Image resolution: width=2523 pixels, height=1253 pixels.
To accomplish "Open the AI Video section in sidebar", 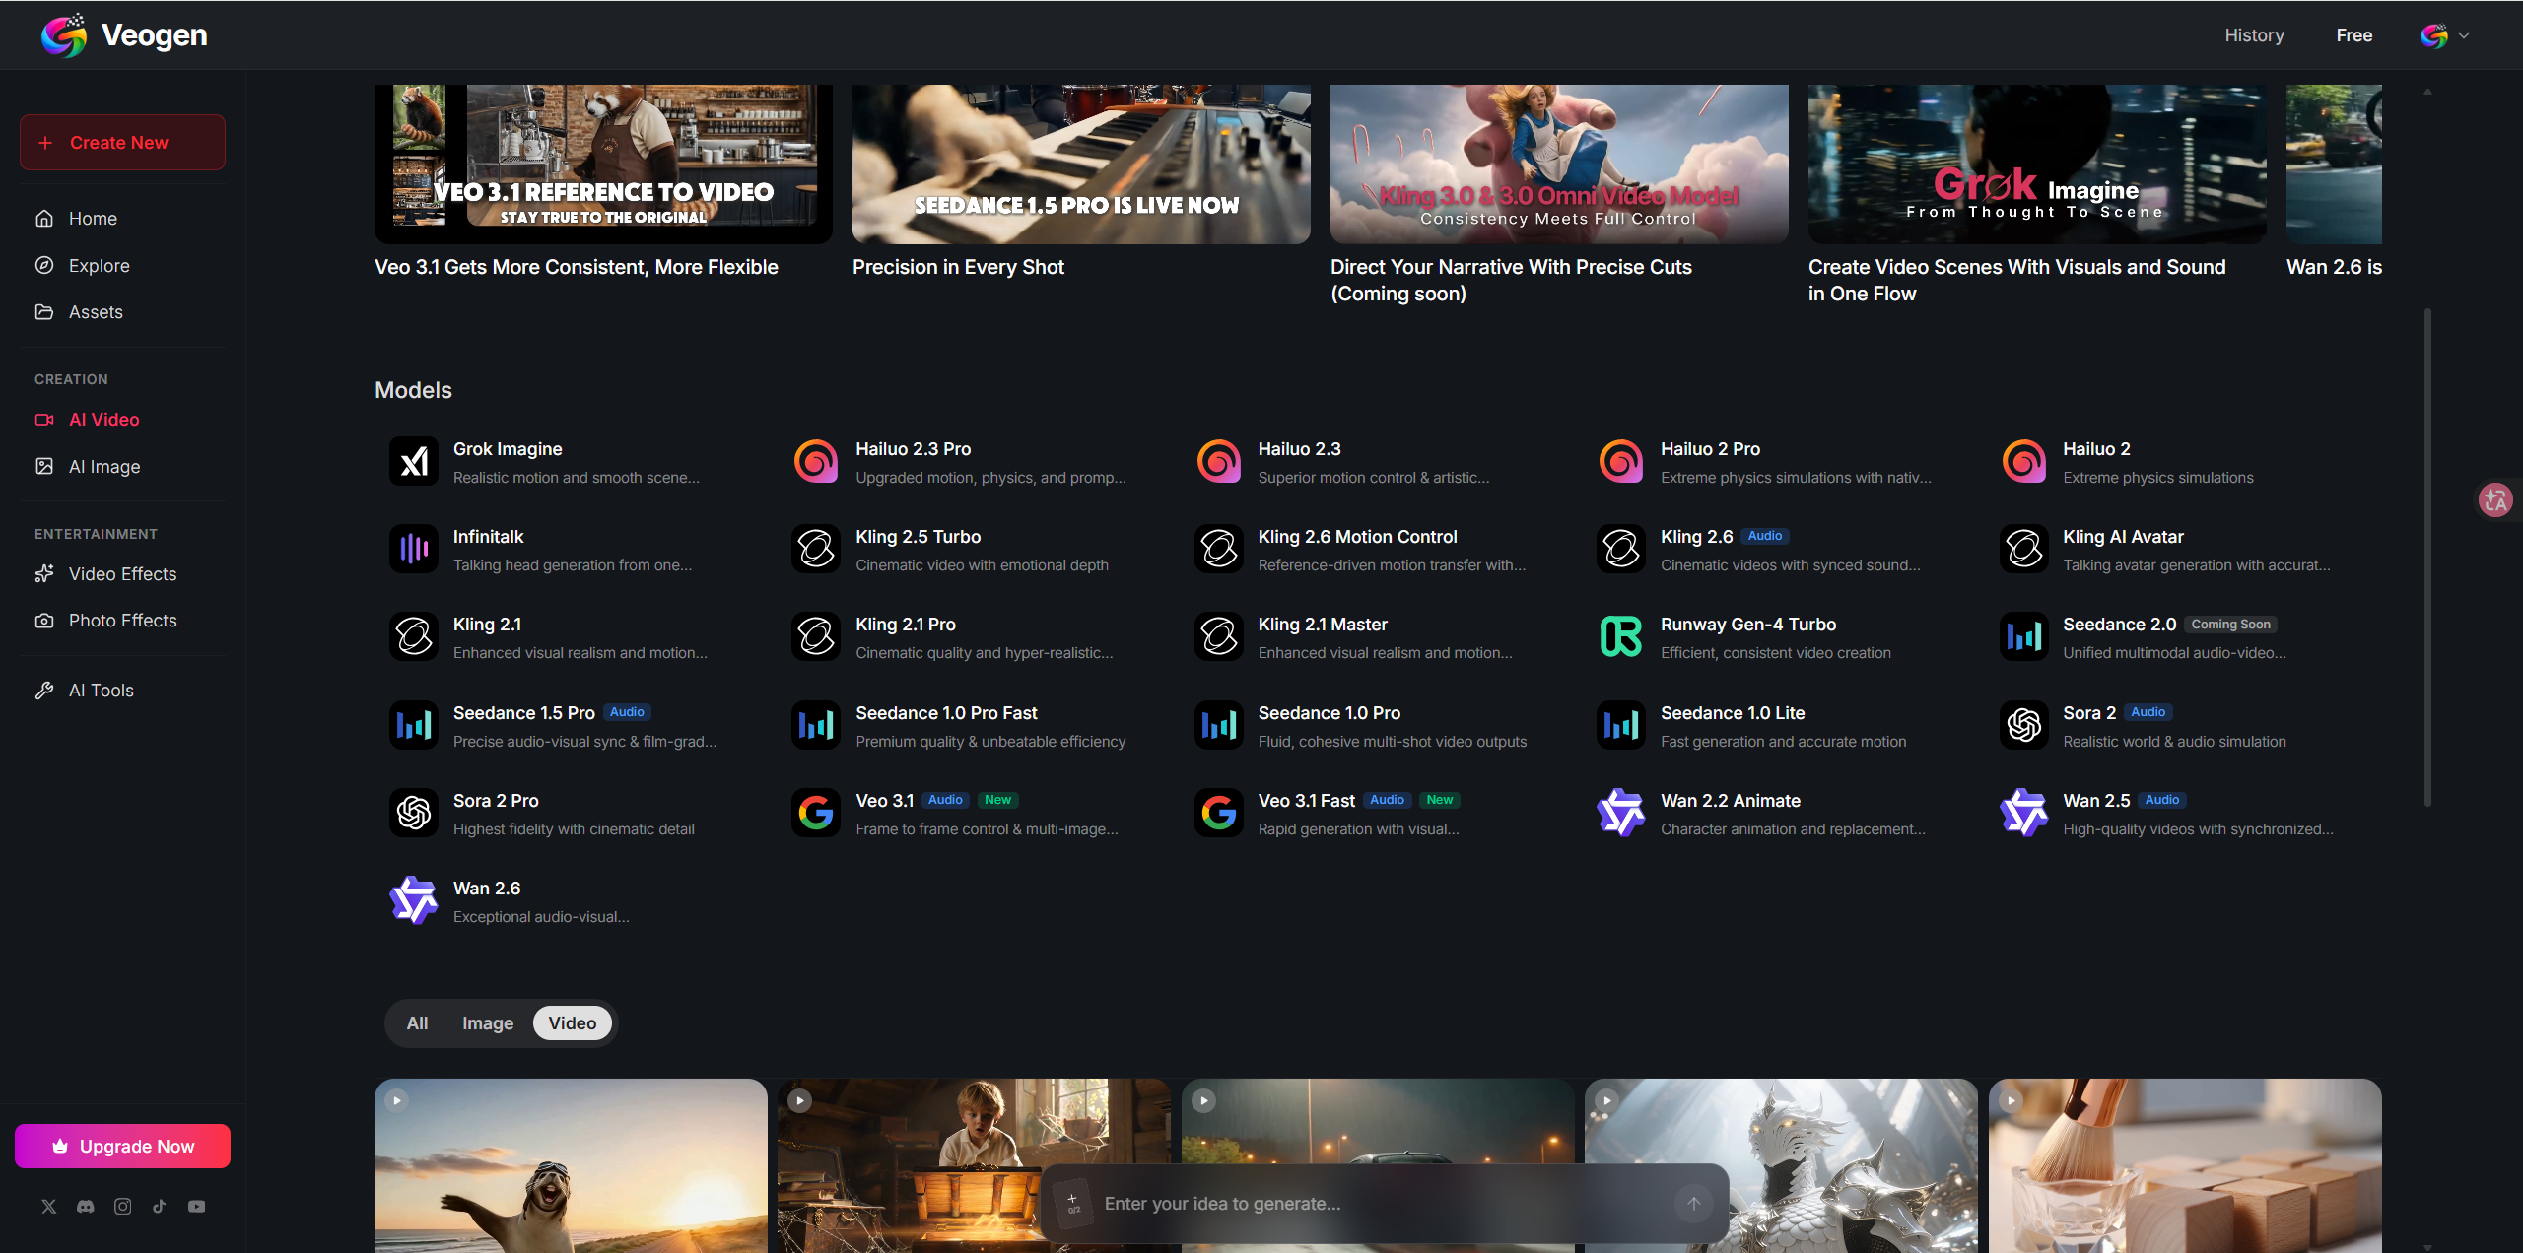I will (x=102, y=419).
